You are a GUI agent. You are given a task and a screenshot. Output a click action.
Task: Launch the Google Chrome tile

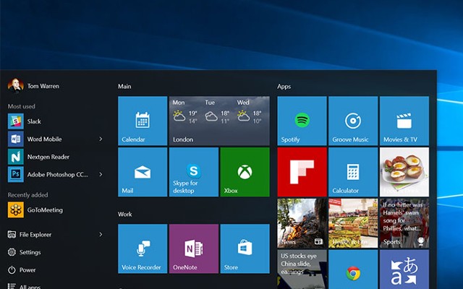pos(353,269)
